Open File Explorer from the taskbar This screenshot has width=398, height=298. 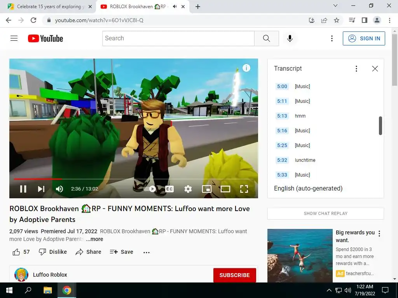(47, 290)
